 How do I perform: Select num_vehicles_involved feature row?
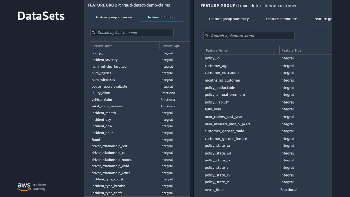[140, 66]
